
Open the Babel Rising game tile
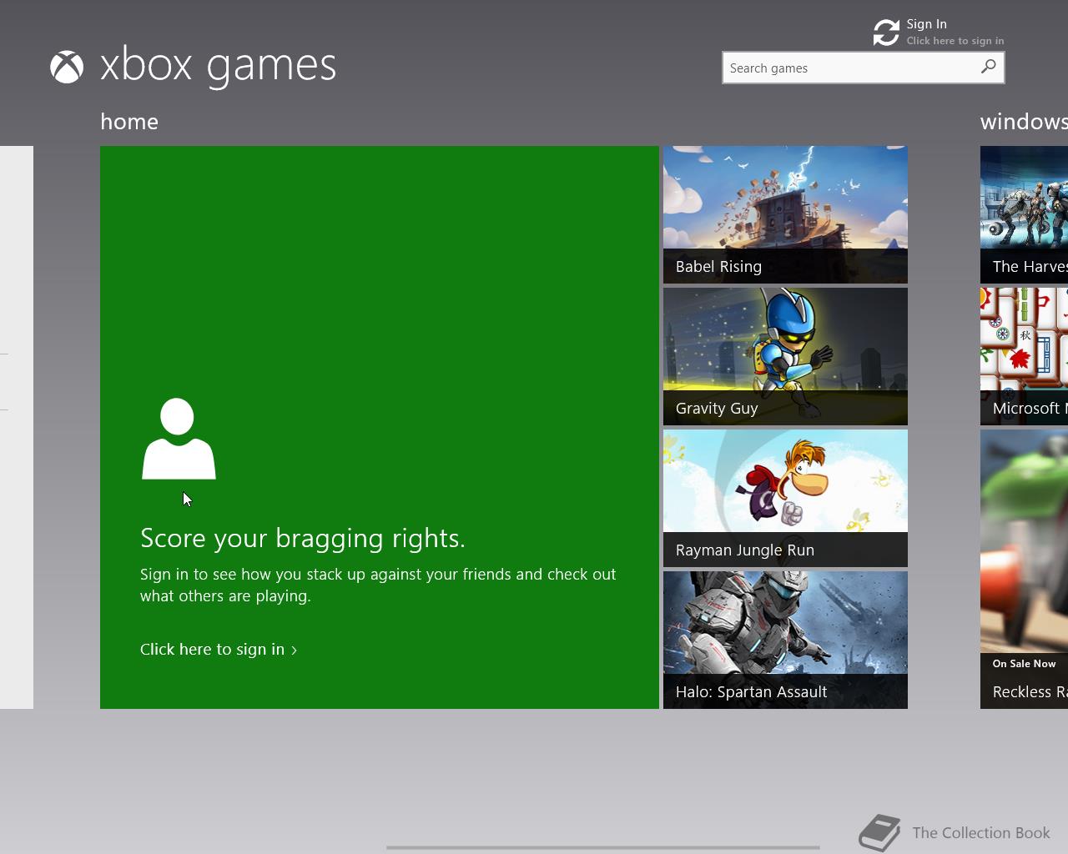(785, 214)
